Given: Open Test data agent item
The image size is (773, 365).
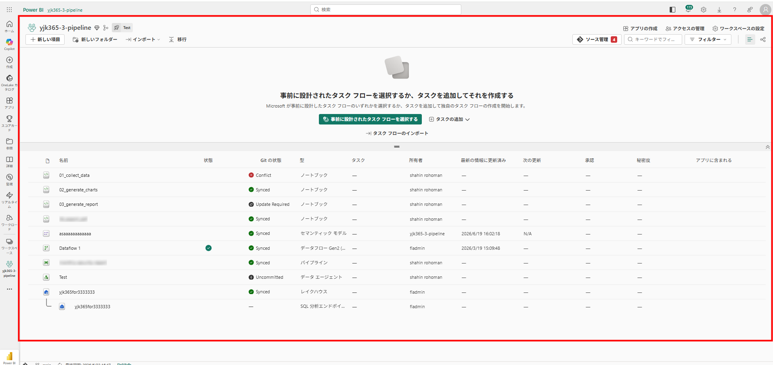Looking at the screenshot, I should 63,277.
